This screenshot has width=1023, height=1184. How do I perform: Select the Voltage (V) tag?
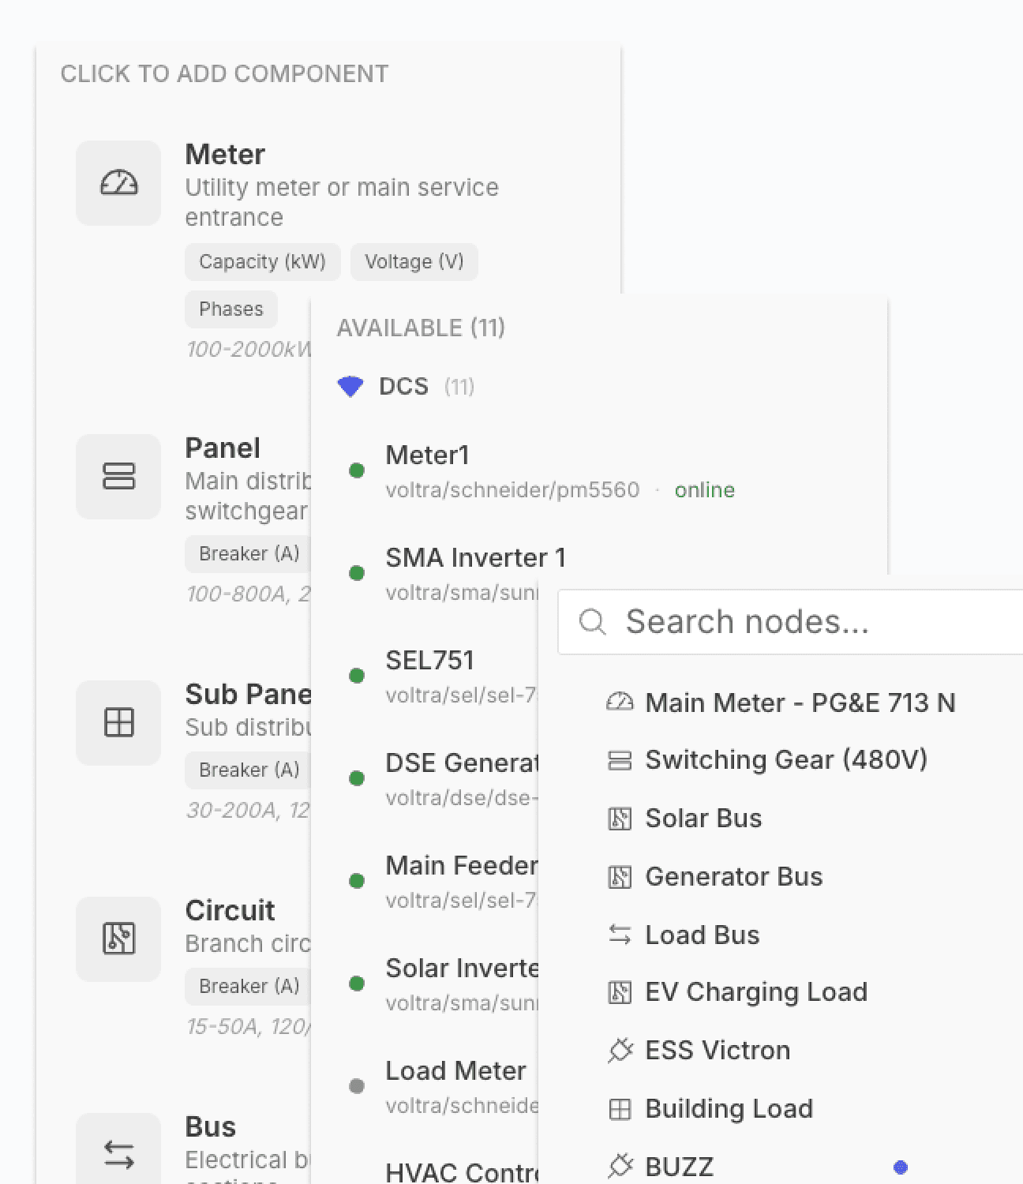click(414, 262)
